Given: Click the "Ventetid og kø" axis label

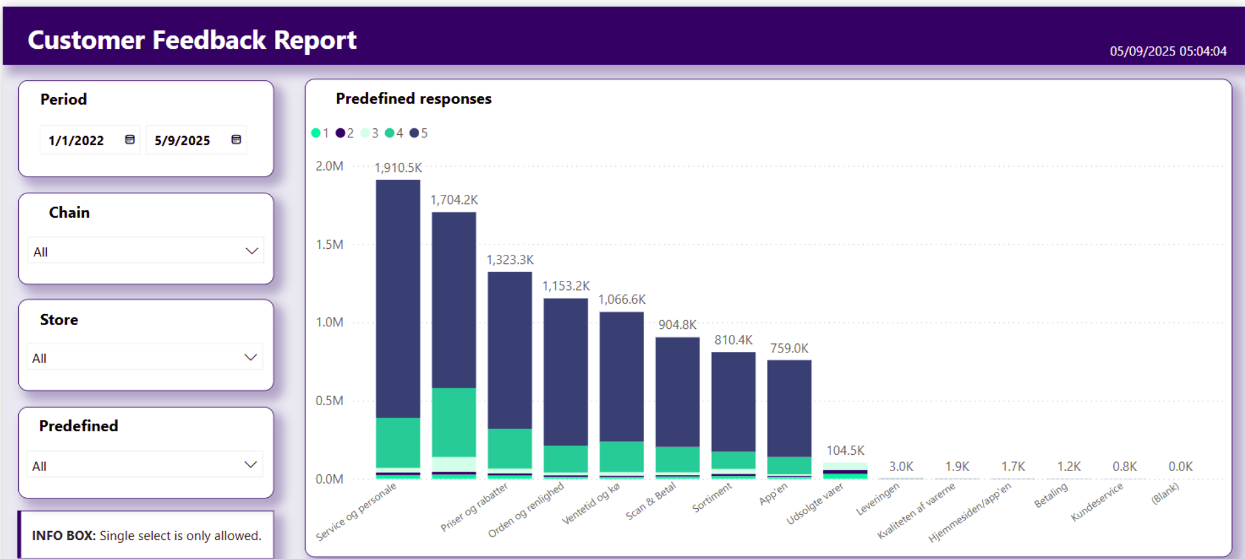Looking at the screenshot, I should click(591, 504).
